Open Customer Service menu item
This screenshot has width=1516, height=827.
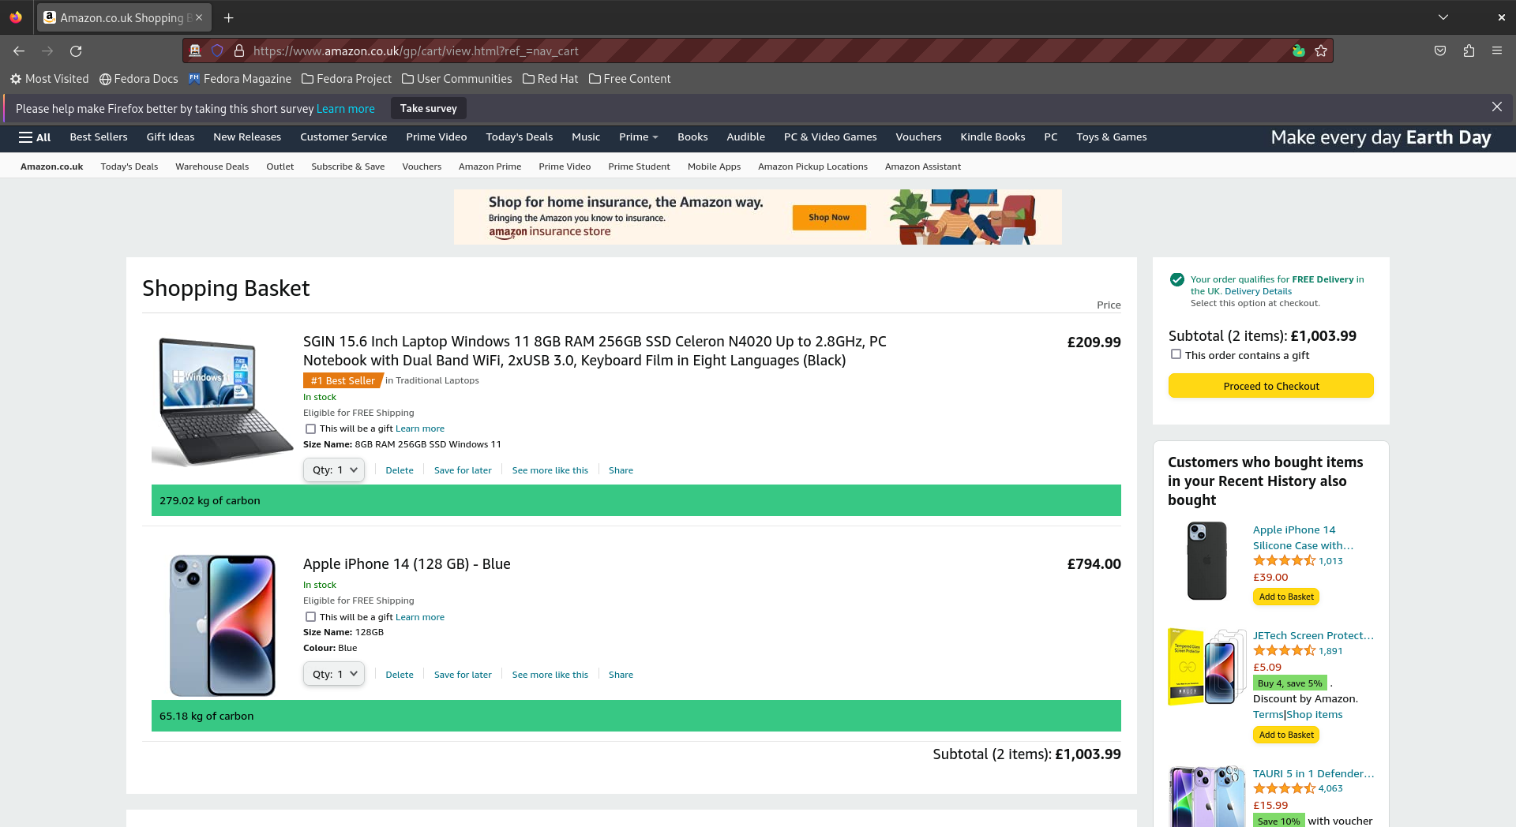click(343, 137)
